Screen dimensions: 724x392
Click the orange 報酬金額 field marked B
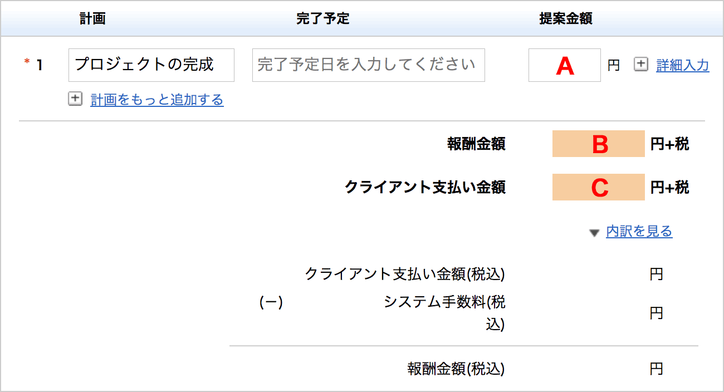599,144
